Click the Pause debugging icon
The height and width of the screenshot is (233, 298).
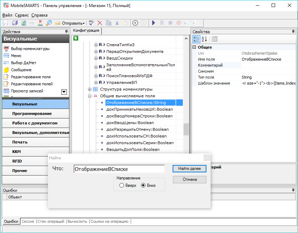coord(162,23)
